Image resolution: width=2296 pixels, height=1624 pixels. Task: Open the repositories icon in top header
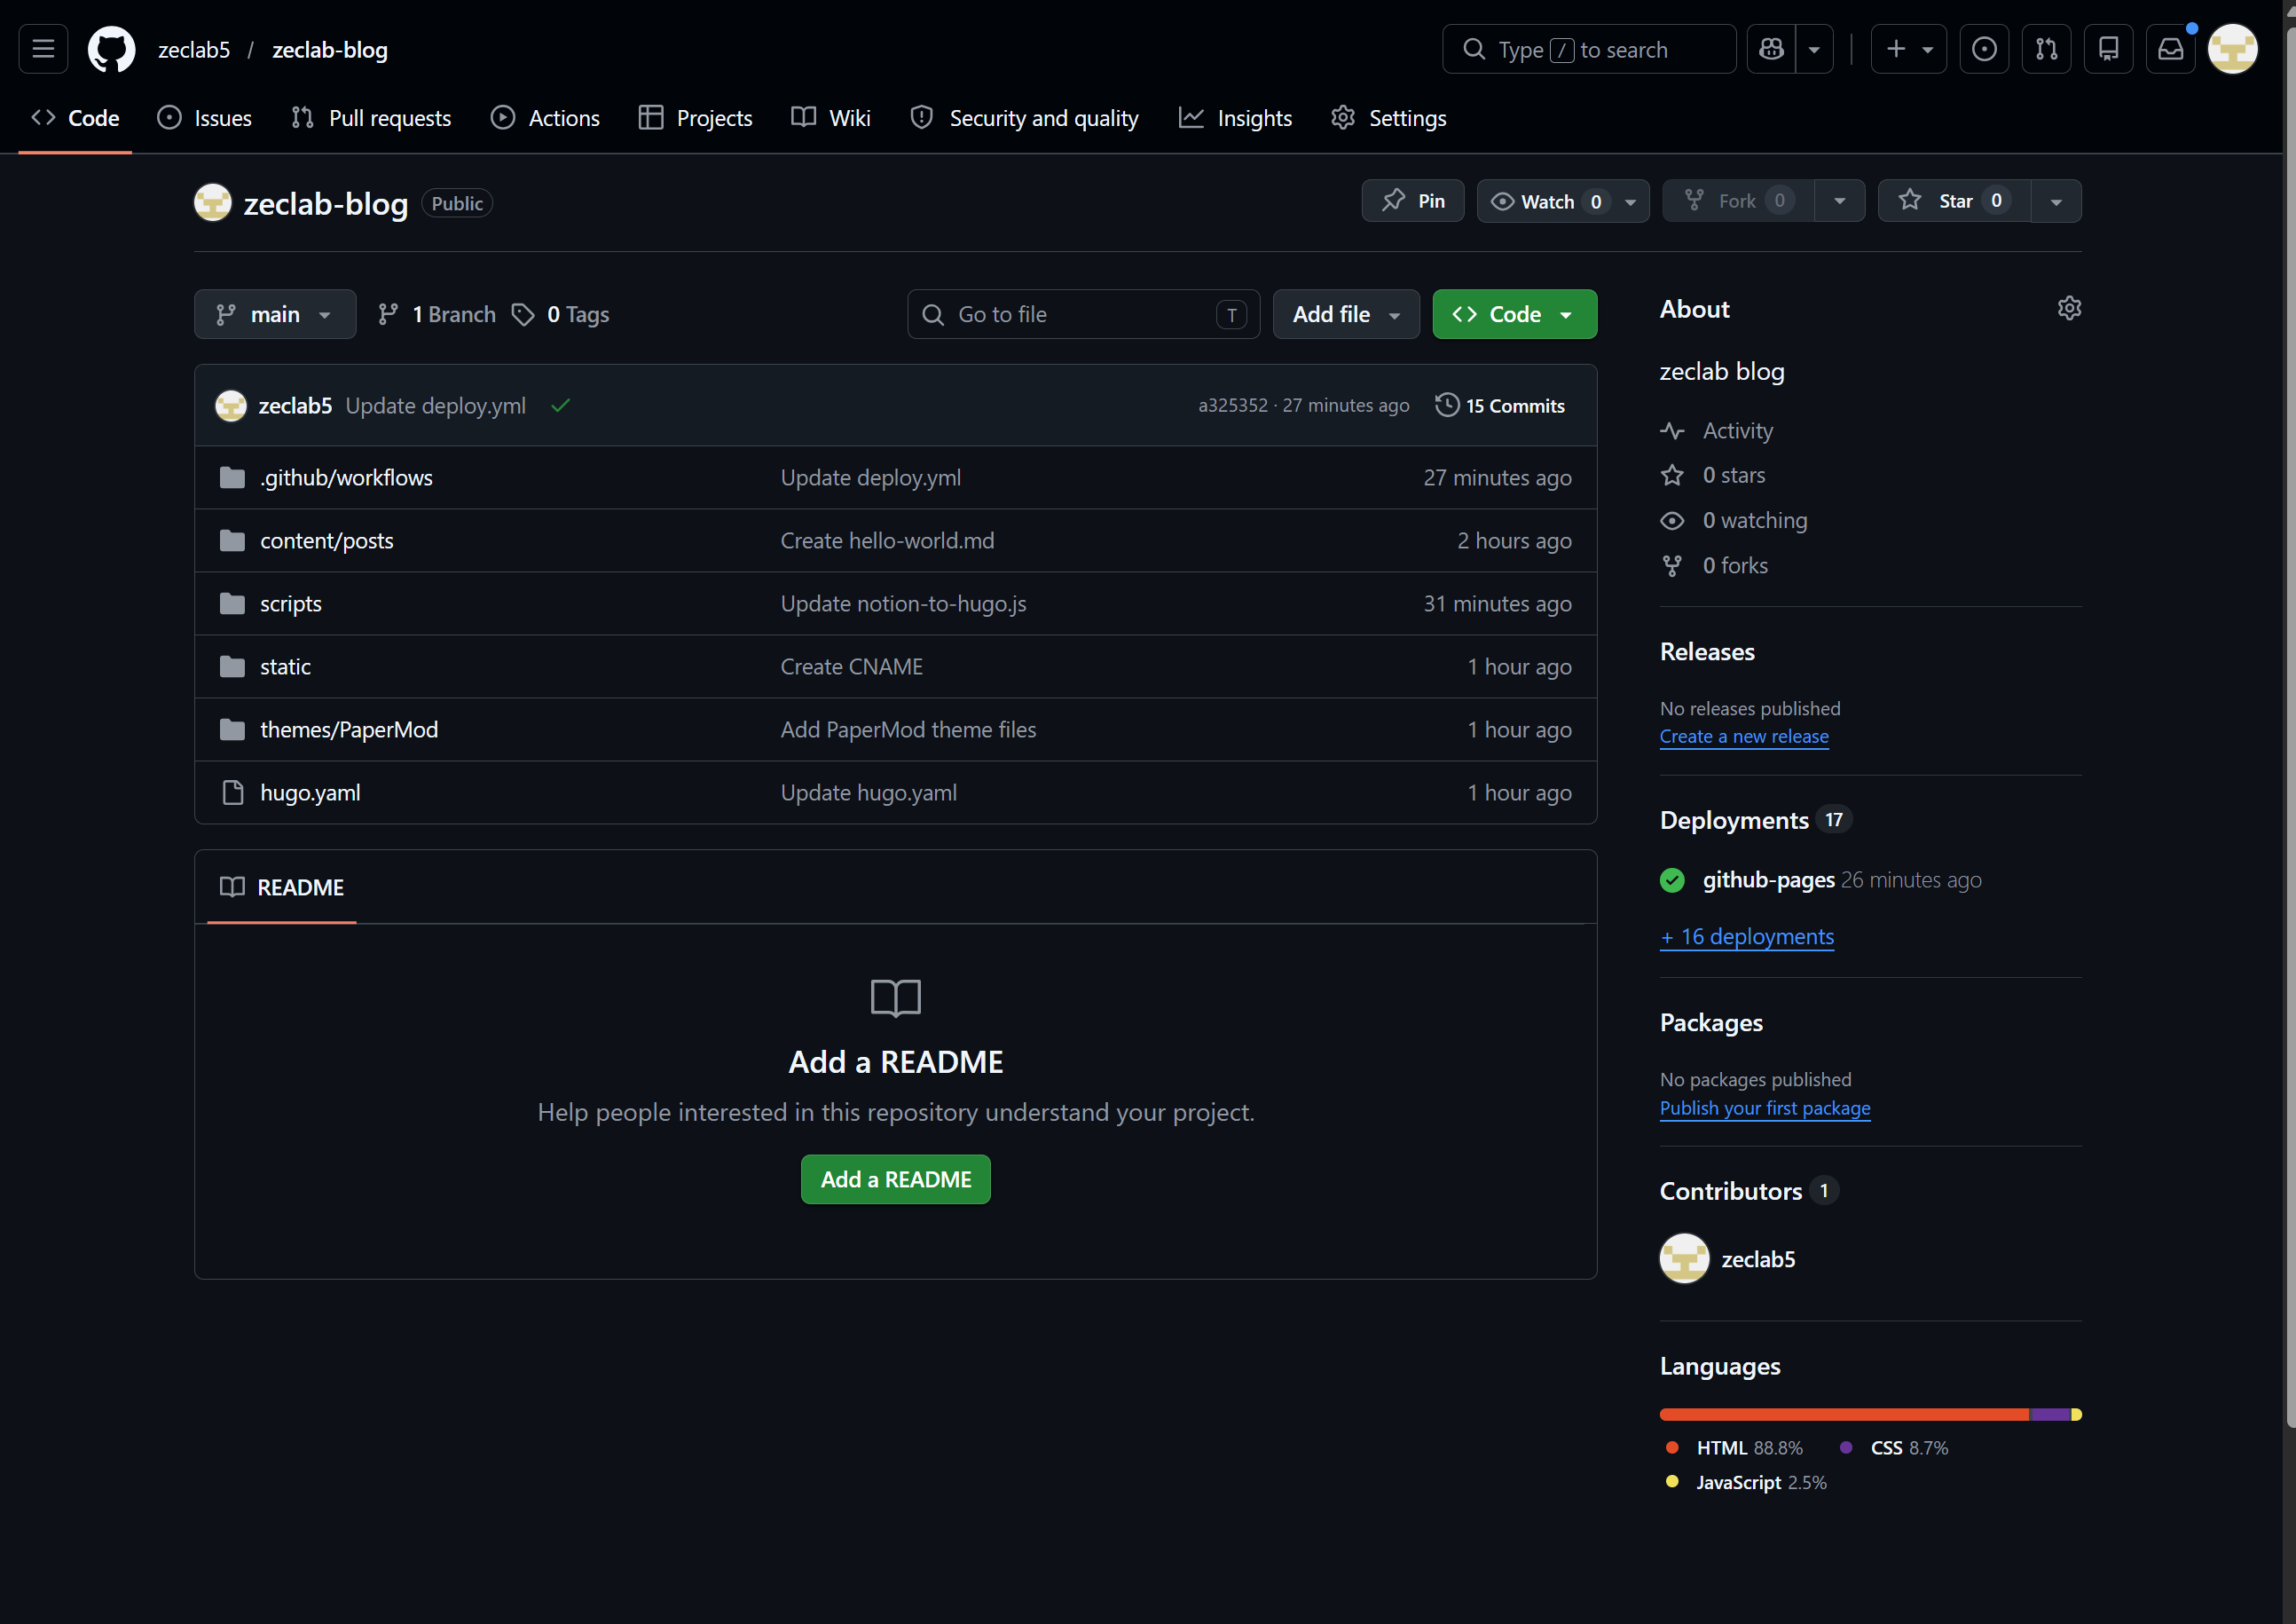click(x=2108, y=49)
